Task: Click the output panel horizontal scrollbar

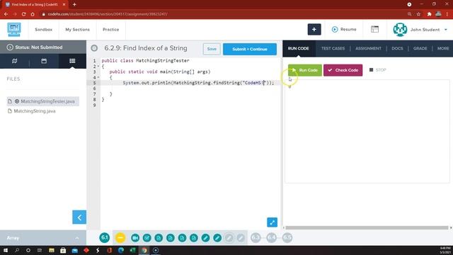Action: (x=367, y=227)
